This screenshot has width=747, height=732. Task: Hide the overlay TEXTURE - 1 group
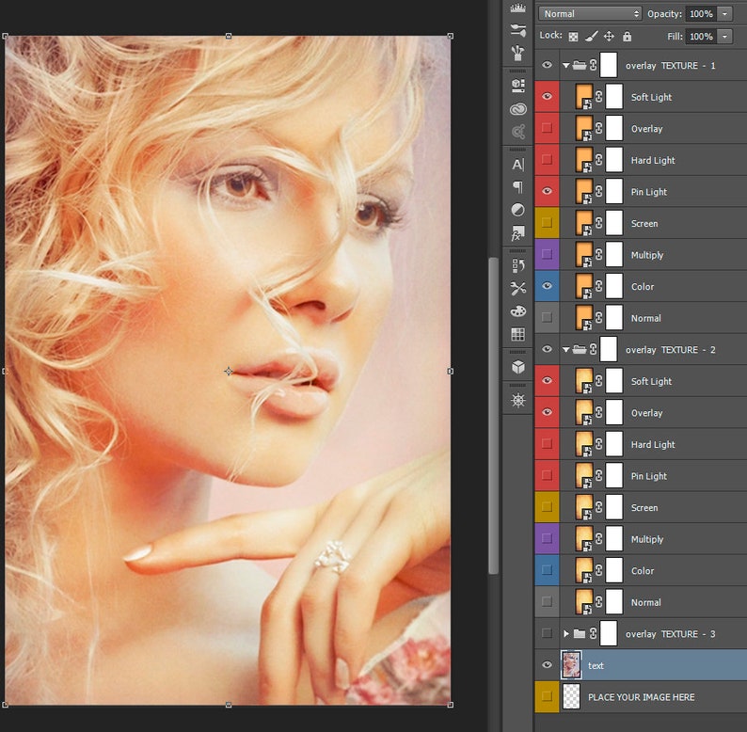click(x=547, y=65)
